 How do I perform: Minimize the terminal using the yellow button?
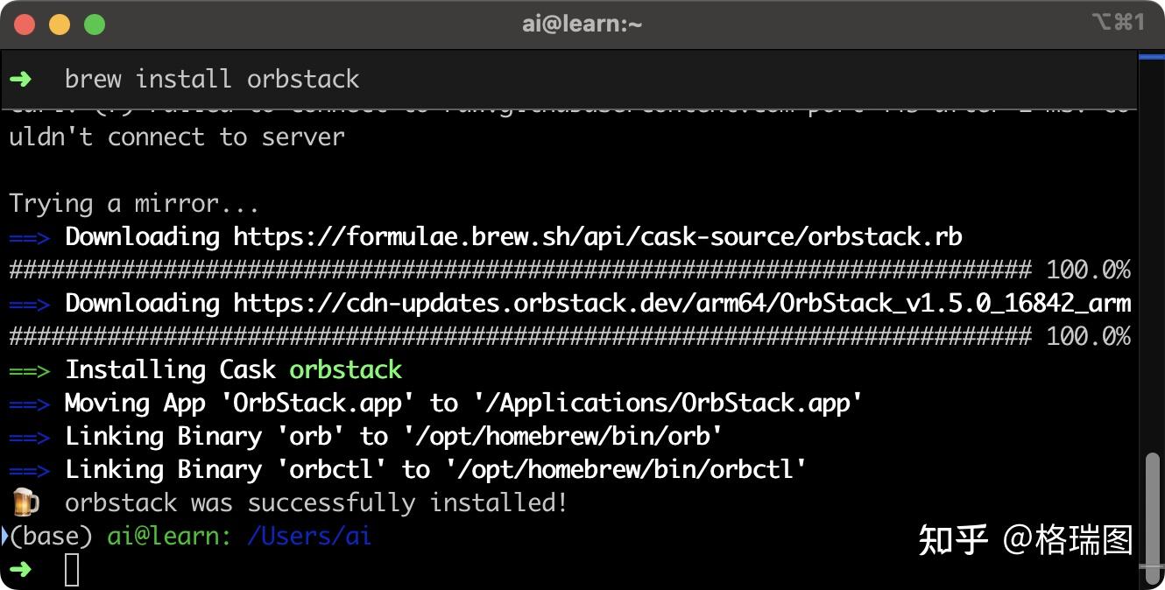coord(59,25)
